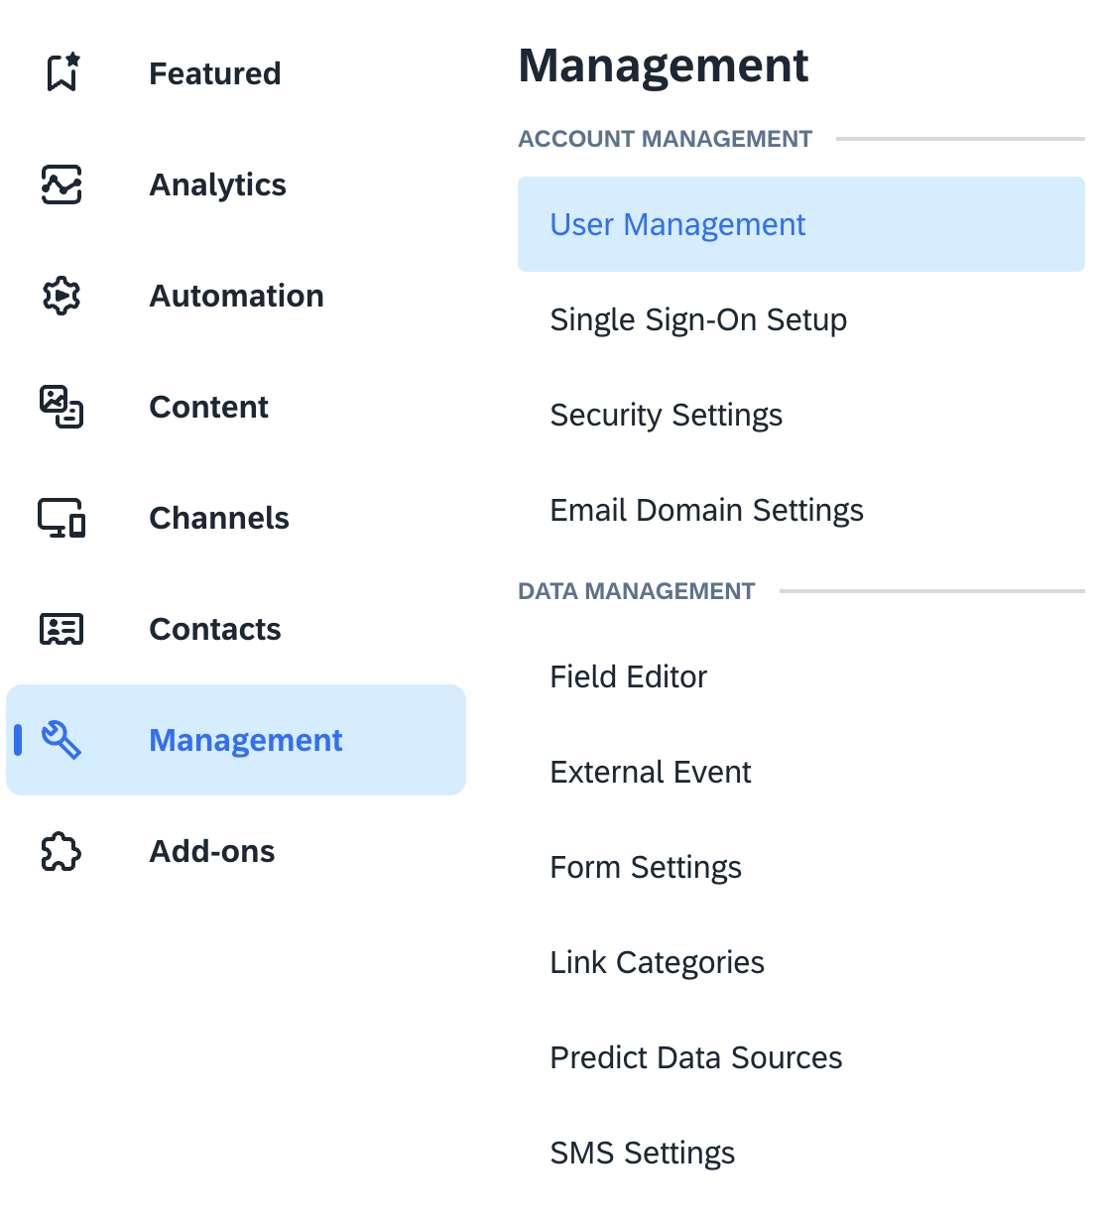Screen dimensions: 1099x1224
Task: Go to the Contacts section
Action: (214, 629)
